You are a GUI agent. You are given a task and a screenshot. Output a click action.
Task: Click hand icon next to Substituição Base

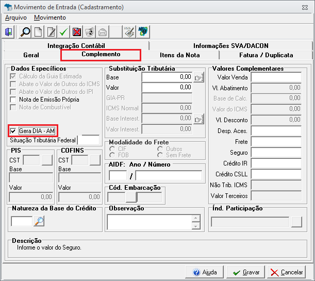199,77
